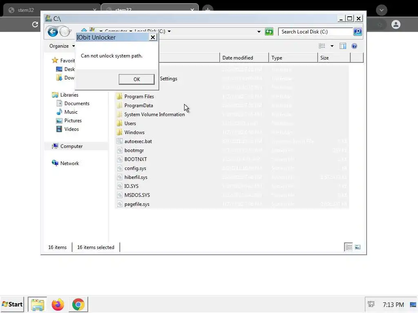Launch Firefox from the taskbar
Image resolution: width=418 pixels, height=313 pixels.
tap(58, 304)
